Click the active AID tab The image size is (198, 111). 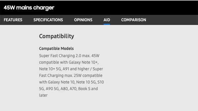click(107, 20)
